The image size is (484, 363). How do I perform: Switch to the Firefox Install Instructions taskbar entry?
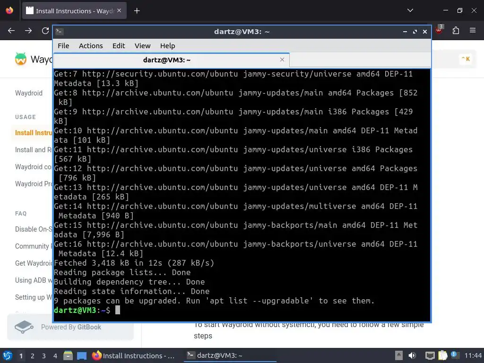[x=133, y=355]
